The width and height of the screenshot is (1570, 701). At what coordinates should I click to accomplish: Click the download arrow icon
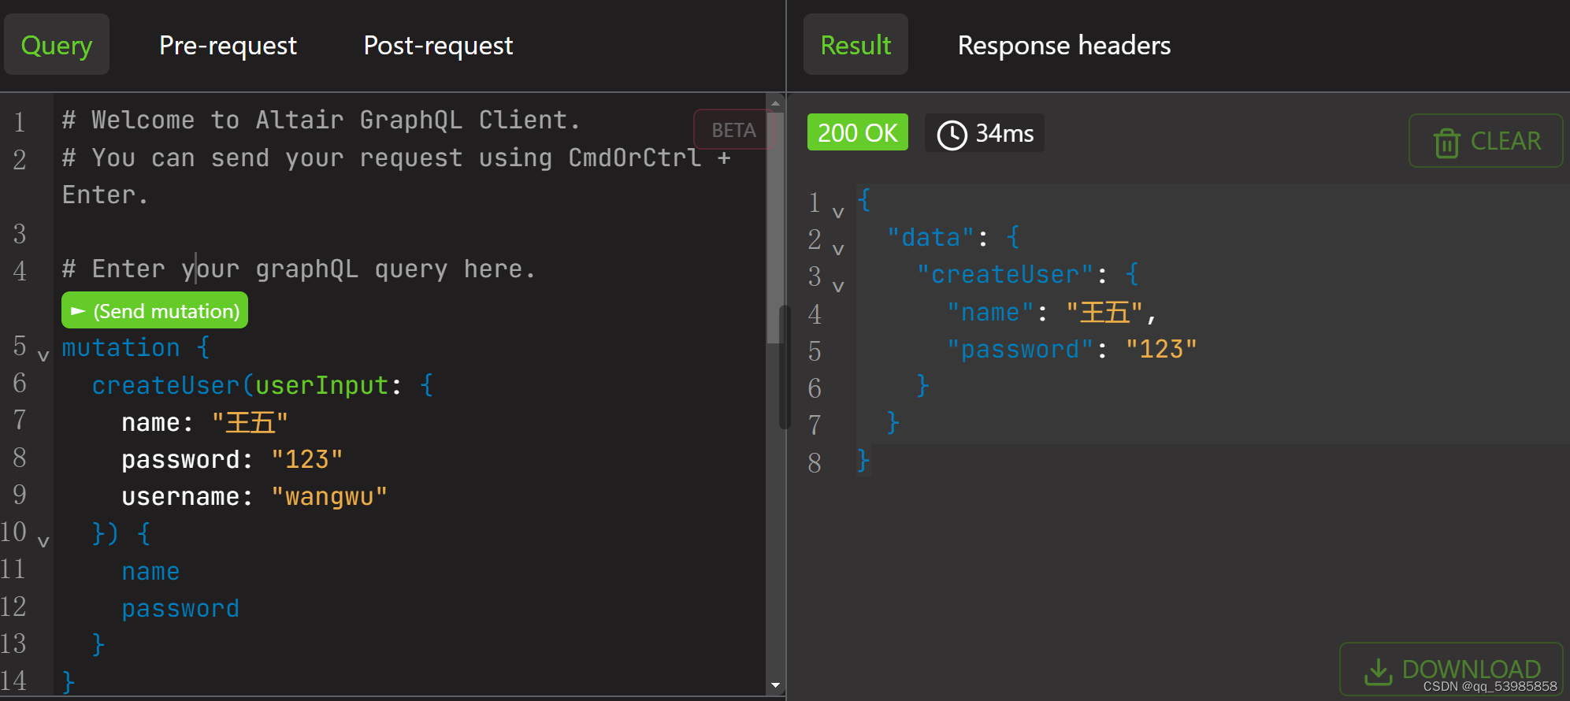point(1378,671)
